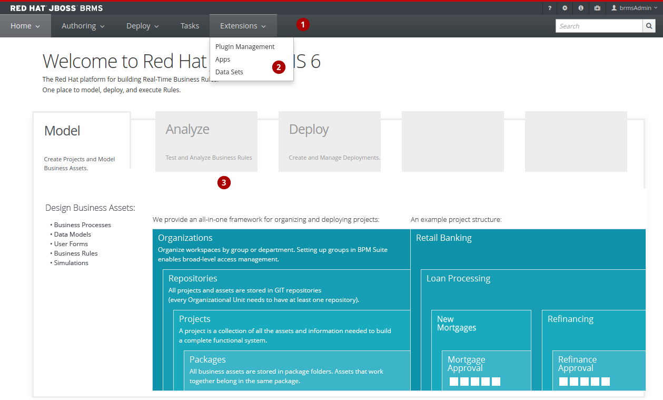Screen dimensions: 663x400
Task: Click 'Test and Analyze Business Rules' text
Action: click(x=209, y=158)
